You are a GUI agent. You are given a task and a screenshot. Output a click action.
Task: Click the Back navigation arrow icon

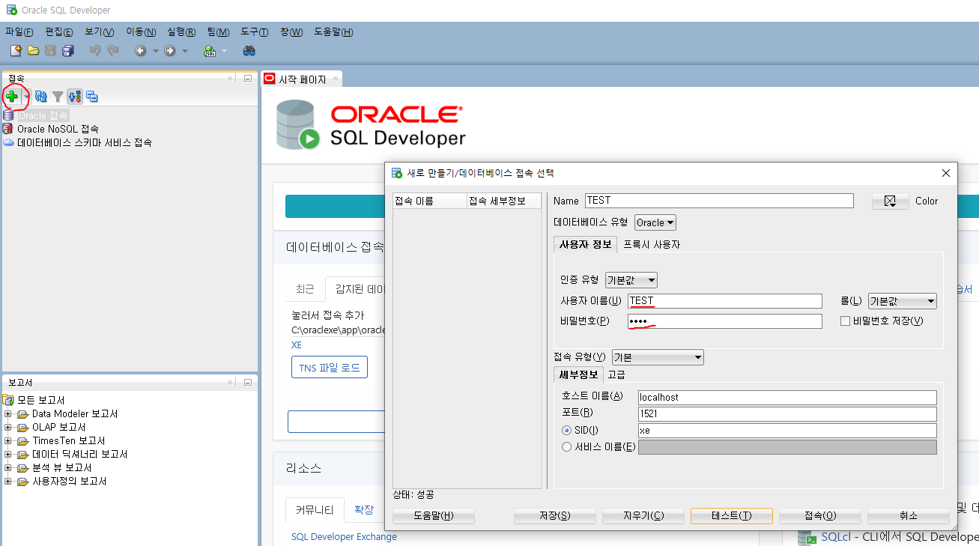(140, 51)
